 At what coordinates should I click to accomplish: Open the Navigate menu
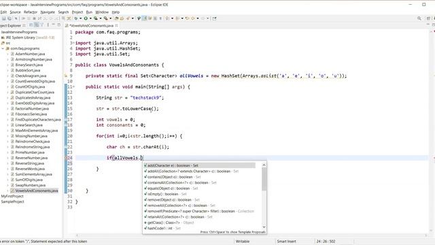(x=48, y=12)
